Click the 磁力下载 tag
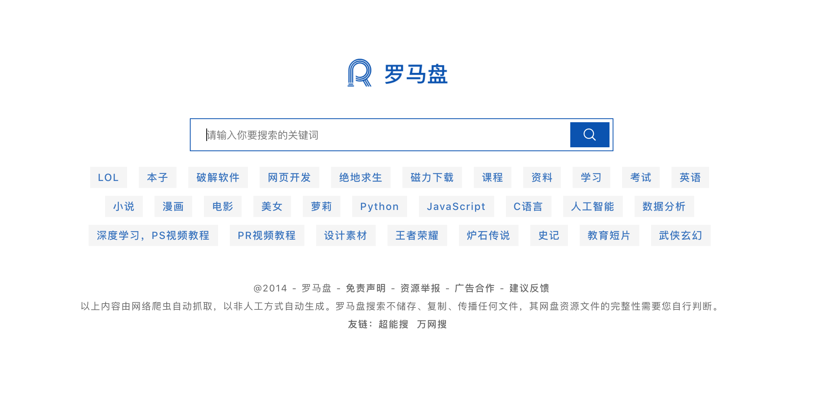 coord(431,177)
